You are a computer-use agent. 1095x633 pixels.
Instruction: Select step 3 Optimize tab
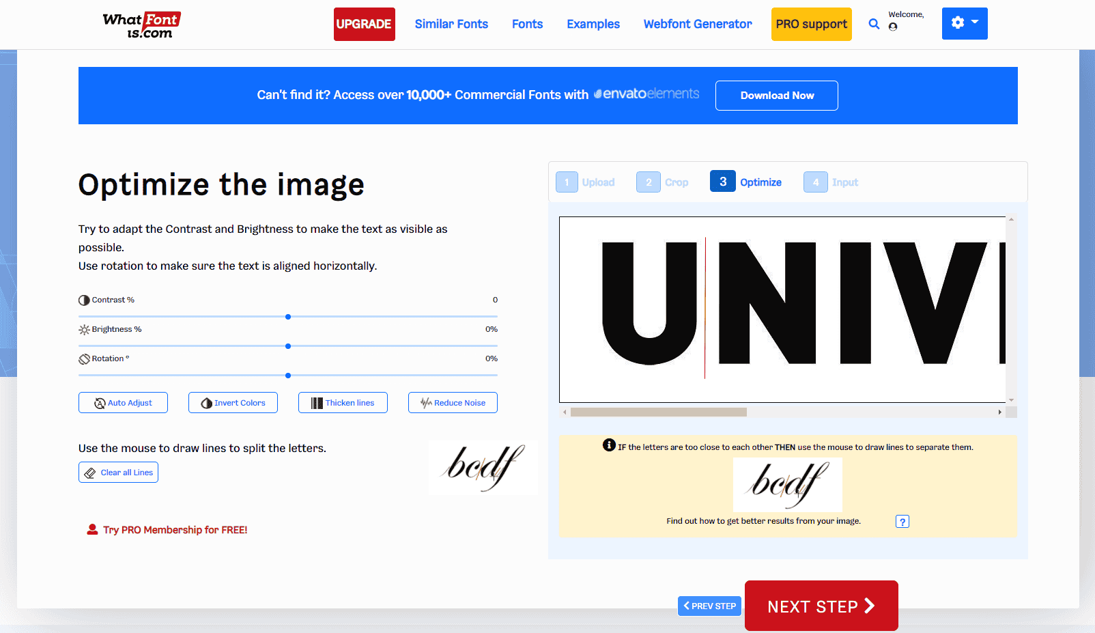coord(745,182)
